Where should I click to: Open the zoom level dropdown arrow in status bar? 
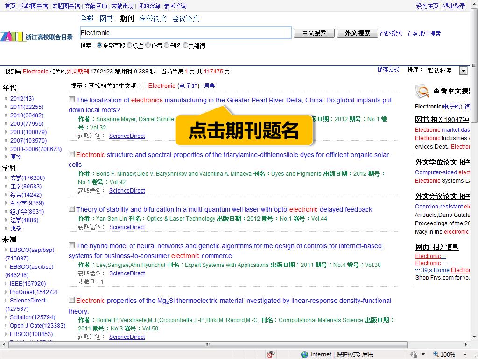pyautogui.click(x=465, y=354)
